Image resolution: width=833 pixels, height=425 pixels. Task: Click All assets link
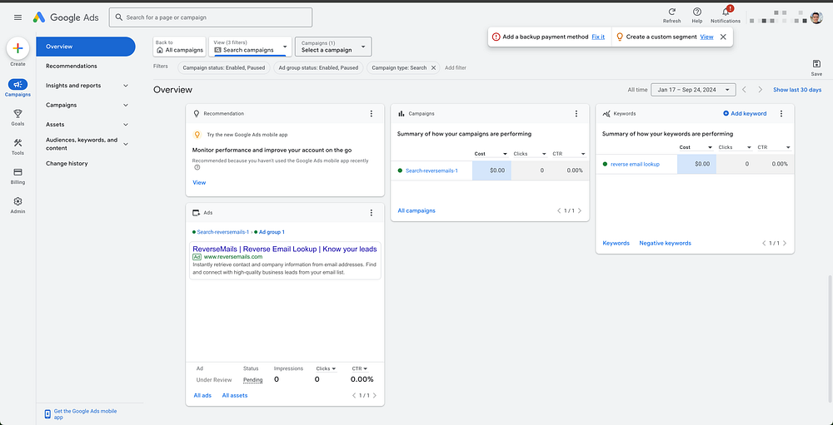(x=235, y=395)
